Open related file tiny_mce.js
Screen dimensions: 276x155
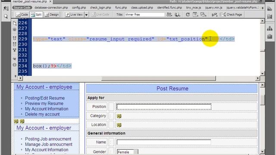pyautogui.click(x=194, y=8)
